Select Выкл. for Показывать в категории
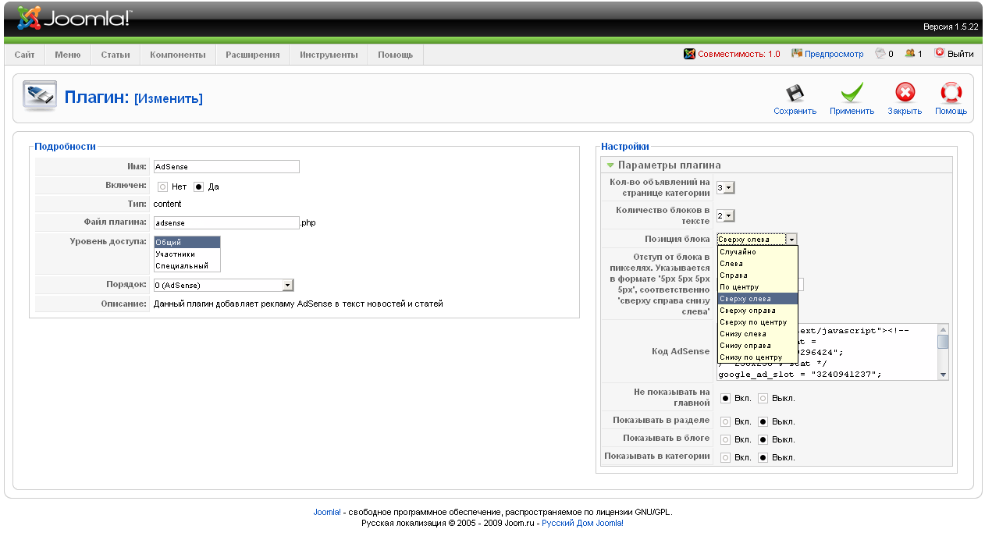The image size is (985, 540). (763, 457)
